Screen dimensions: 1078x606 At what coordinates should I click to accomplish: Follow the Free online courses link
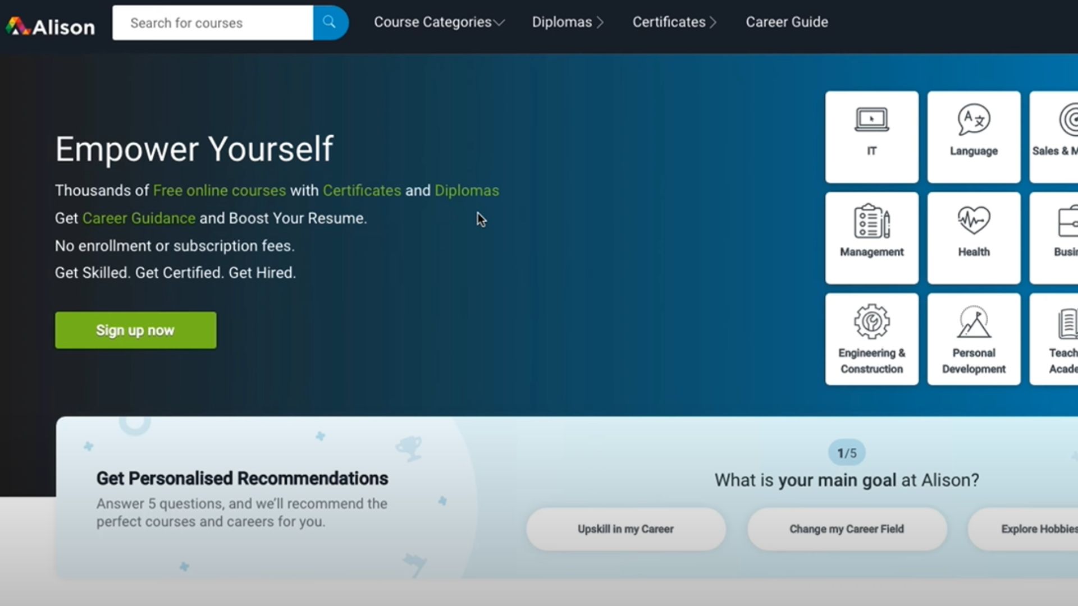tap(220, 191)
